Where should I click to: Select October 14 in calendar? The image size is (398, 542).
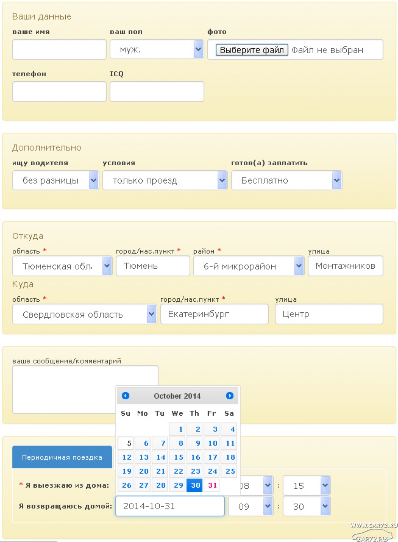(160, 457)
